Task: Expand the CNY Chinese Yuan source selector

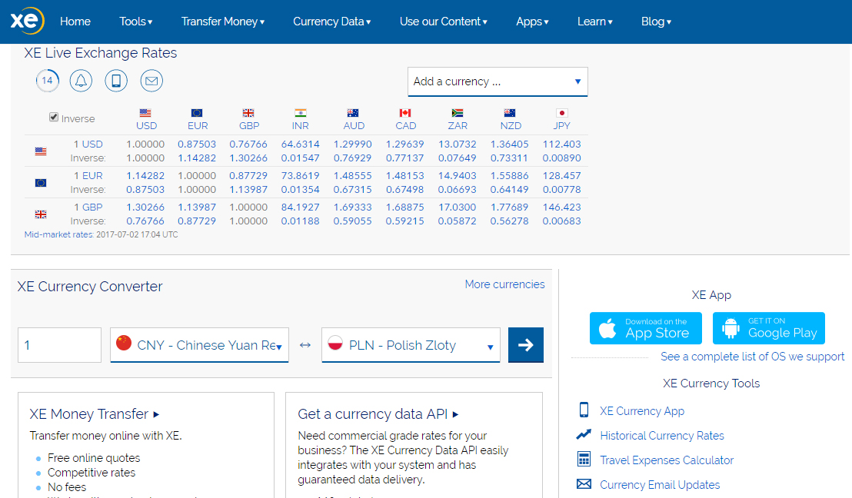Action: [199, 345]
